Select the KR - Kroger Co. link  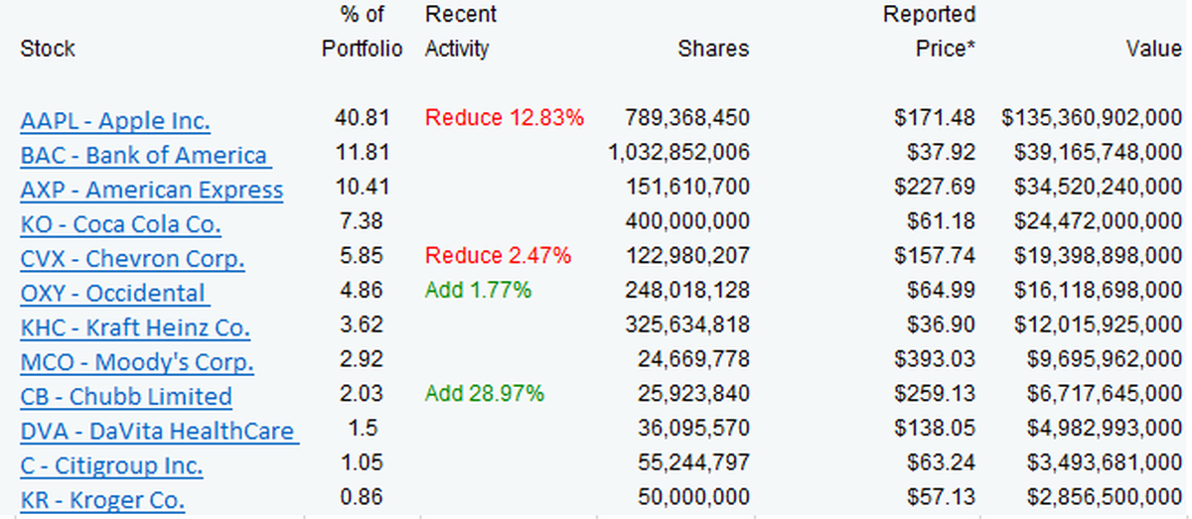click(102, 500)
